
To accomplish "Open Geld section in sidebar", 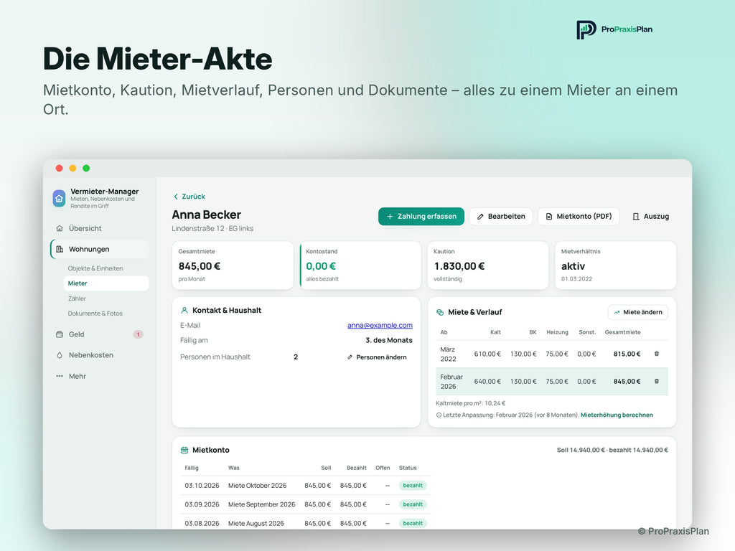I will 99,334.
